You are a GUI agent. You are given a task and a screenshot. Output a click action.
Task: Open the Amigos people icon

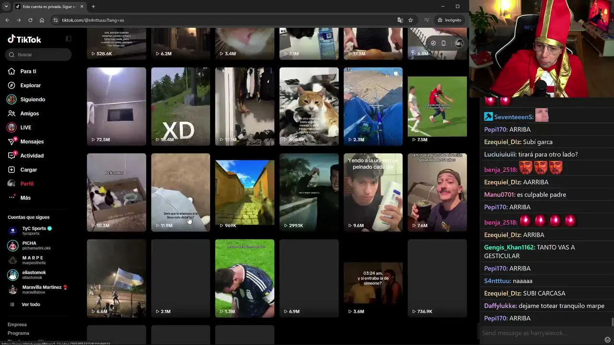point(12,114)
